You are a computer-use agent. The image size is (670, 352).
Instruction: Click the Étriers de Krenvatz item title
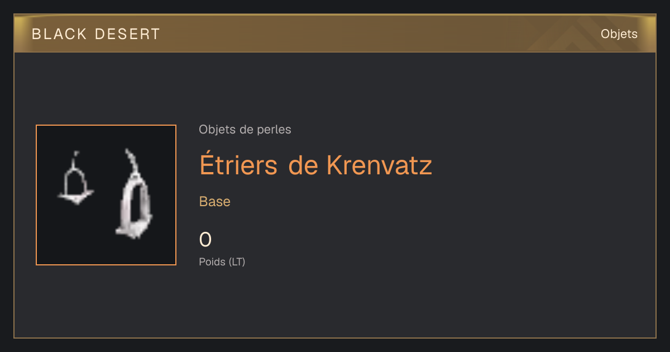tap(316, 165)
